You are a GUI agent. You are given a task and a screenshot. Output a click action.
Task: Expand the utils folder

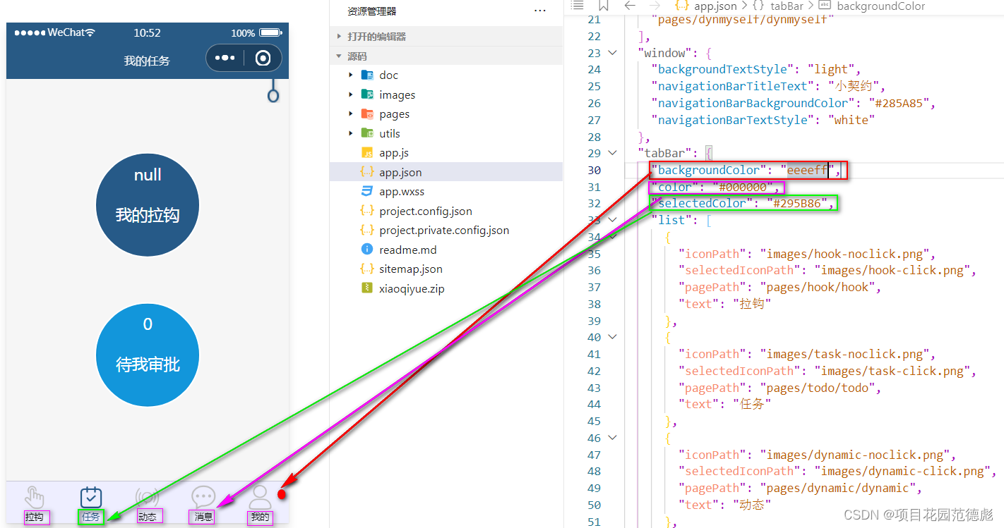click(351, 133)
